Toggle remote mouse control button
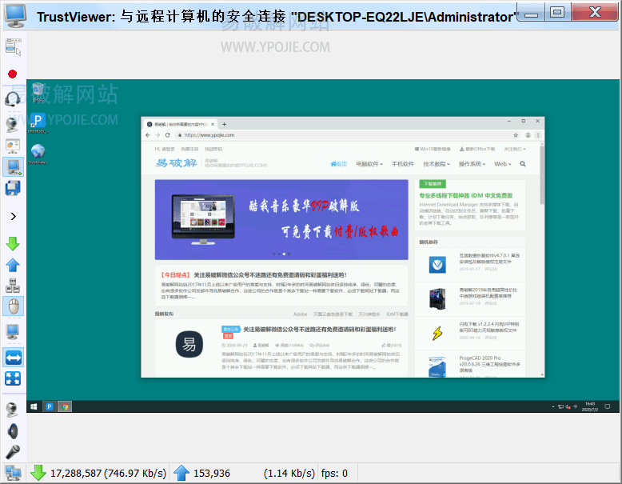The width and height of the screenshot is (622, 484). click(x=13, y=306)
